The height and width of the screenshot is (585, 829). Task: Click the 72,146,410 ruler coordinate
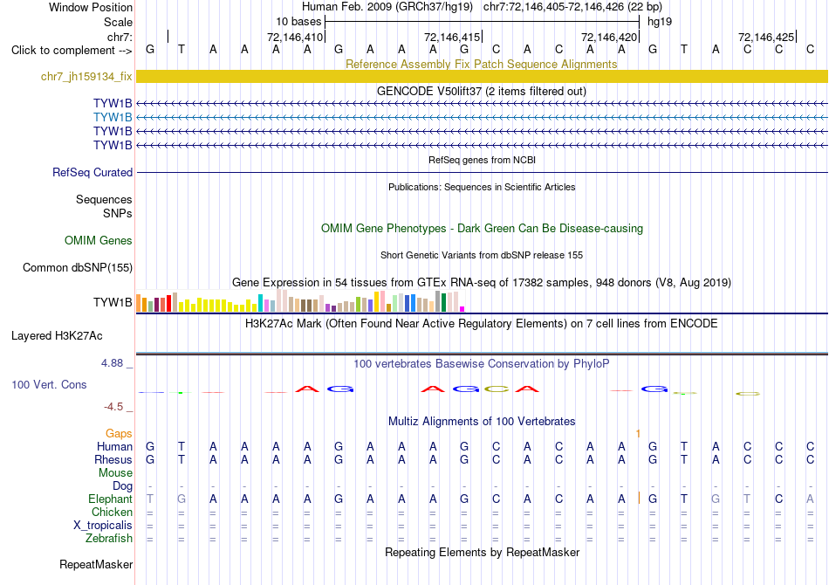(x=295, y=37)
